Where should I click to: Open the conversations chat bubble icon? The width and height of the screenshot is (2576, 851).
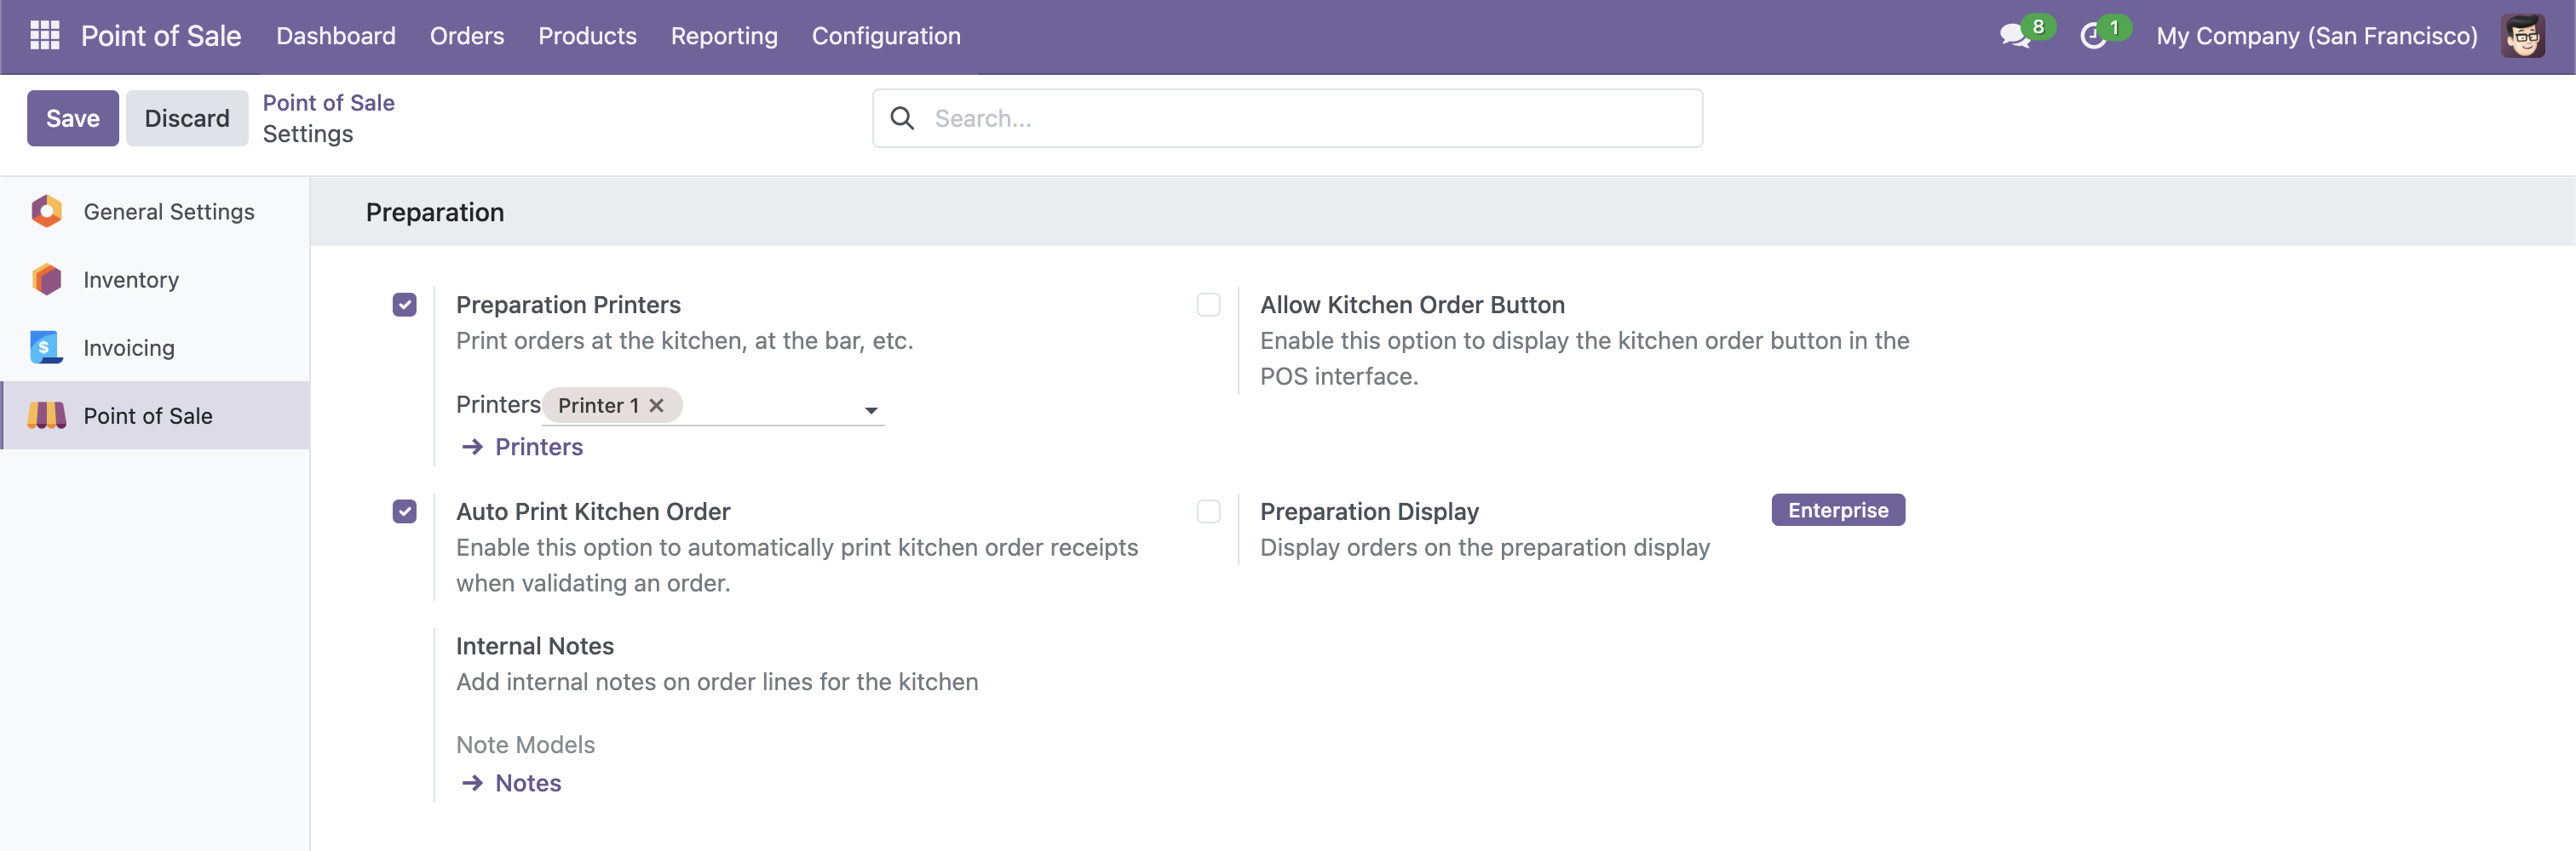(2014, 36)
